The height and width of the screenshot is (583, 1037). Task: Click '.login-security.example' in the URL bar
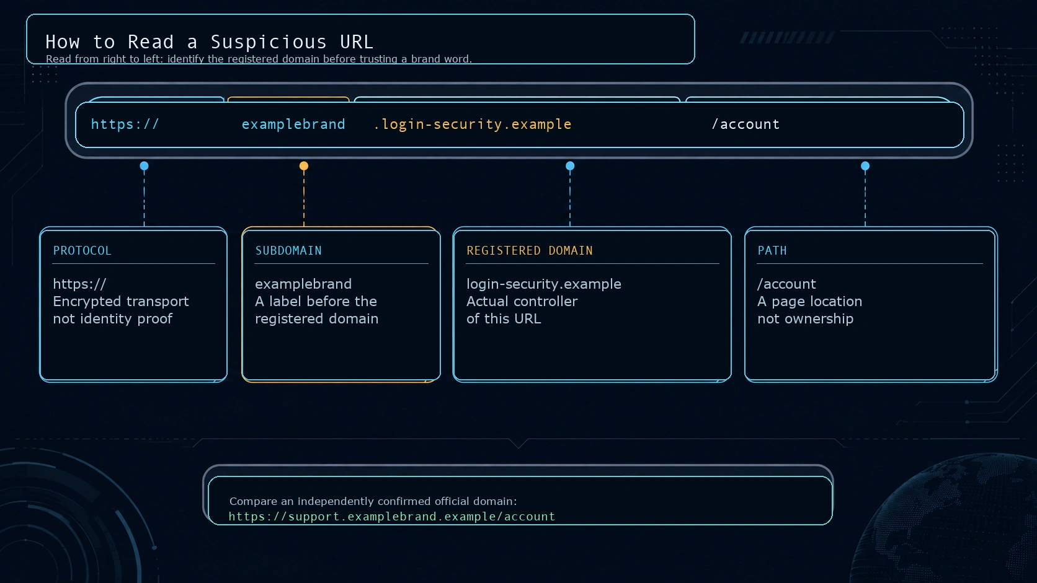point(472,124)
